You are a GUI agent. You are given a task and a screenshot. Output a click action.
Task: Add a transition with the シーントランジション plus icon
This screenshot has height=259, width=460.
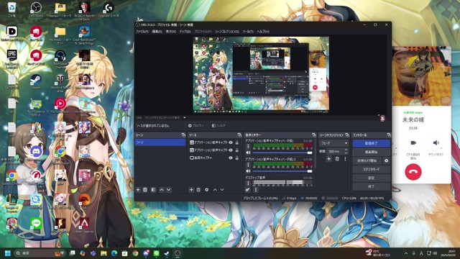pos(329,159)
